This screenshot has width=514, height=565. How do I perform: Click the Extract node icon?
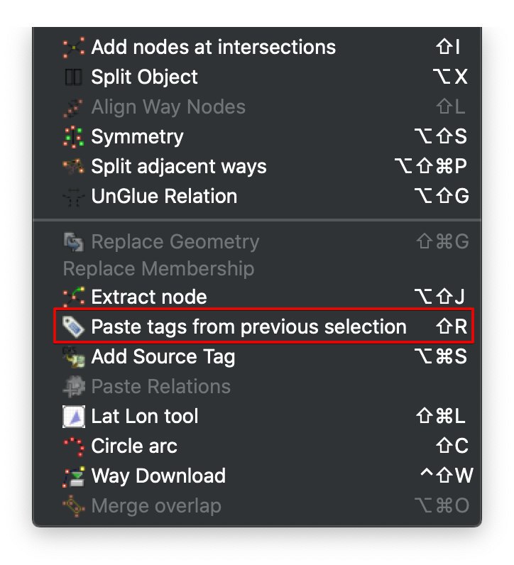tap(74, 297)
